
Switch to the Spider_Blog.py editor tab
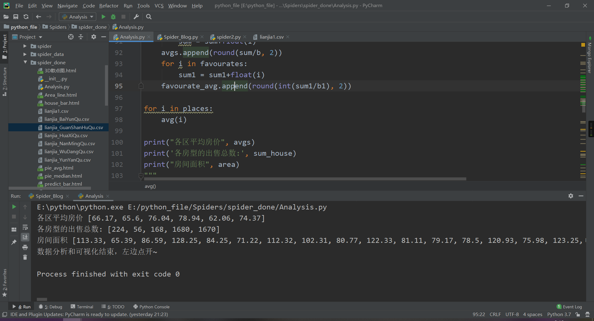[181, 37]
